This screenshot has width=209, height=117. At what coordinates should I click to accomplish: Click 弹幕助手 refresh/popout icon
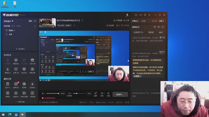tap(162, 27)
